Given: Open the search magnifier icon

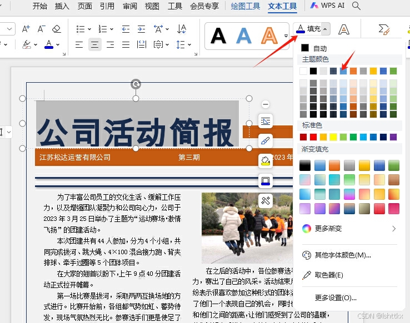Looking at the screenshot, I should (x=356, y=6).
